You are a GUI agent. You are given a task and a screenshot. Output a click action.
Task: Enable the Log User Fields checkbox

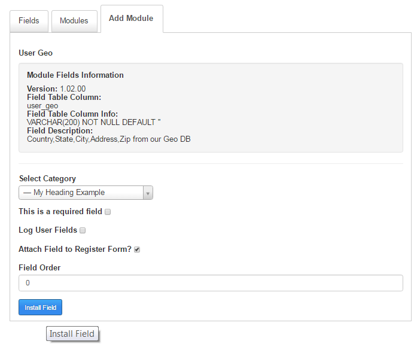[x=83, y=230]
